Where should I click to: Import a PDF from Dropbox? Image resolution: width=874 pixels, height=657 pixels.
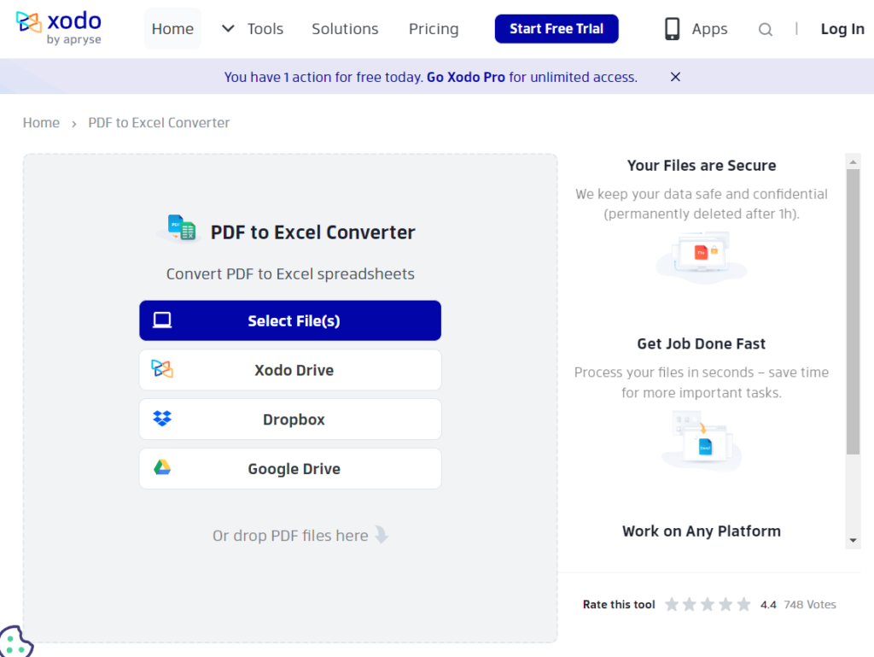(289, 419)
